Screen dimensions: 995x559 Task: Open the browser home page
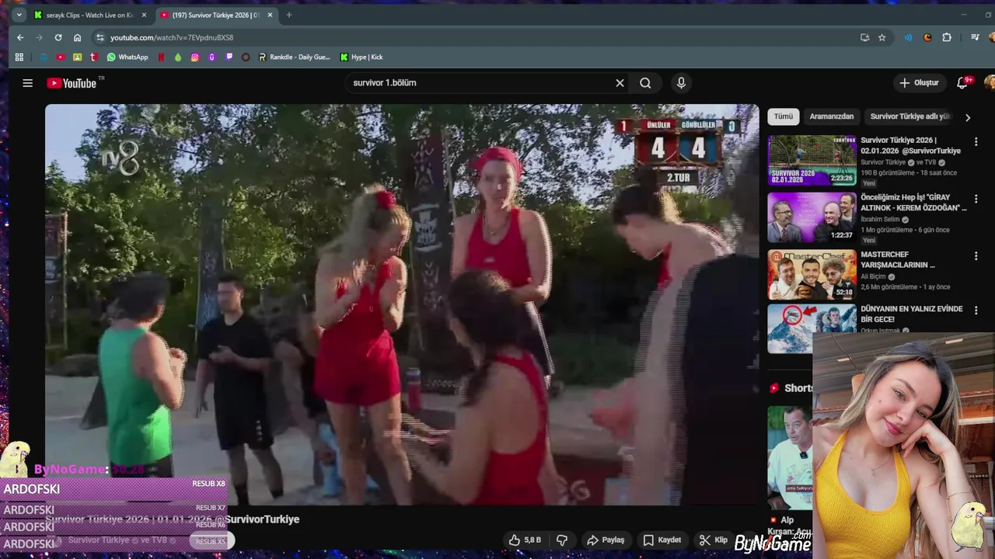[x=78, y=37]
